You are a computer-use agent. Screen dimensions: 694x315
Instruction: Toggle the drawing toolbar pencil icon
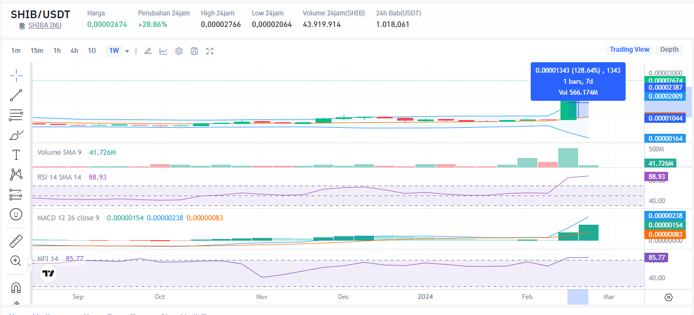[148, 51]
